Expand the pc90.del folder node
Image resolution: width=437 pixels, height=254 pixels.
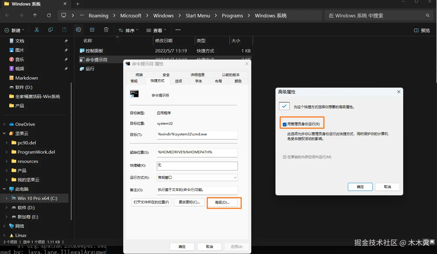(6, 143)
